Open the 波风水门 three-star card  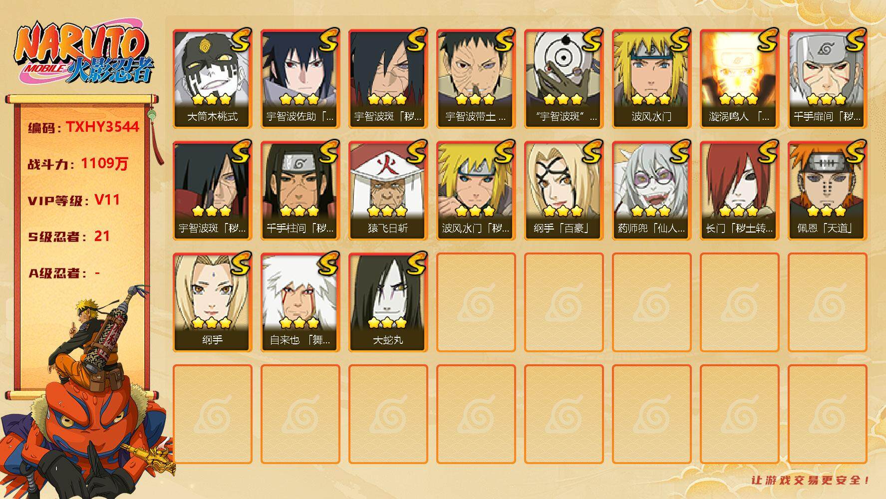651,79
